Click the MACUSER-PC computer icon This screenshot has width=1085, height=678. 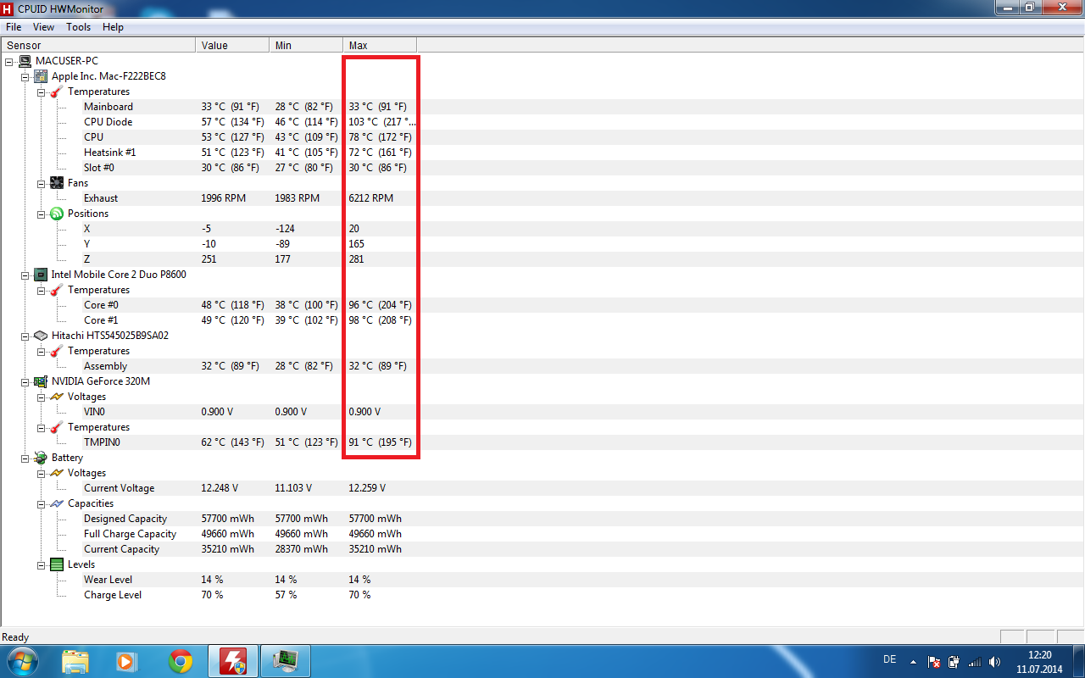point(25,61)
